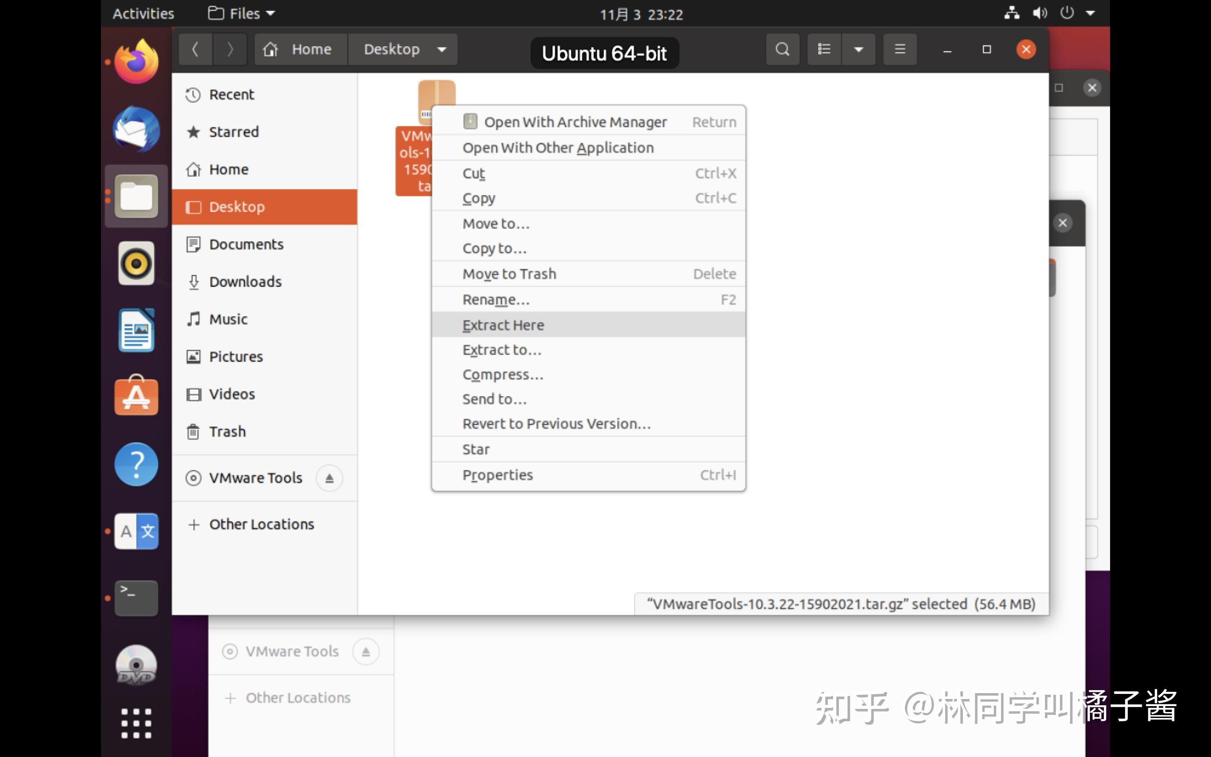Open Pictures in the sidebar

264,357
